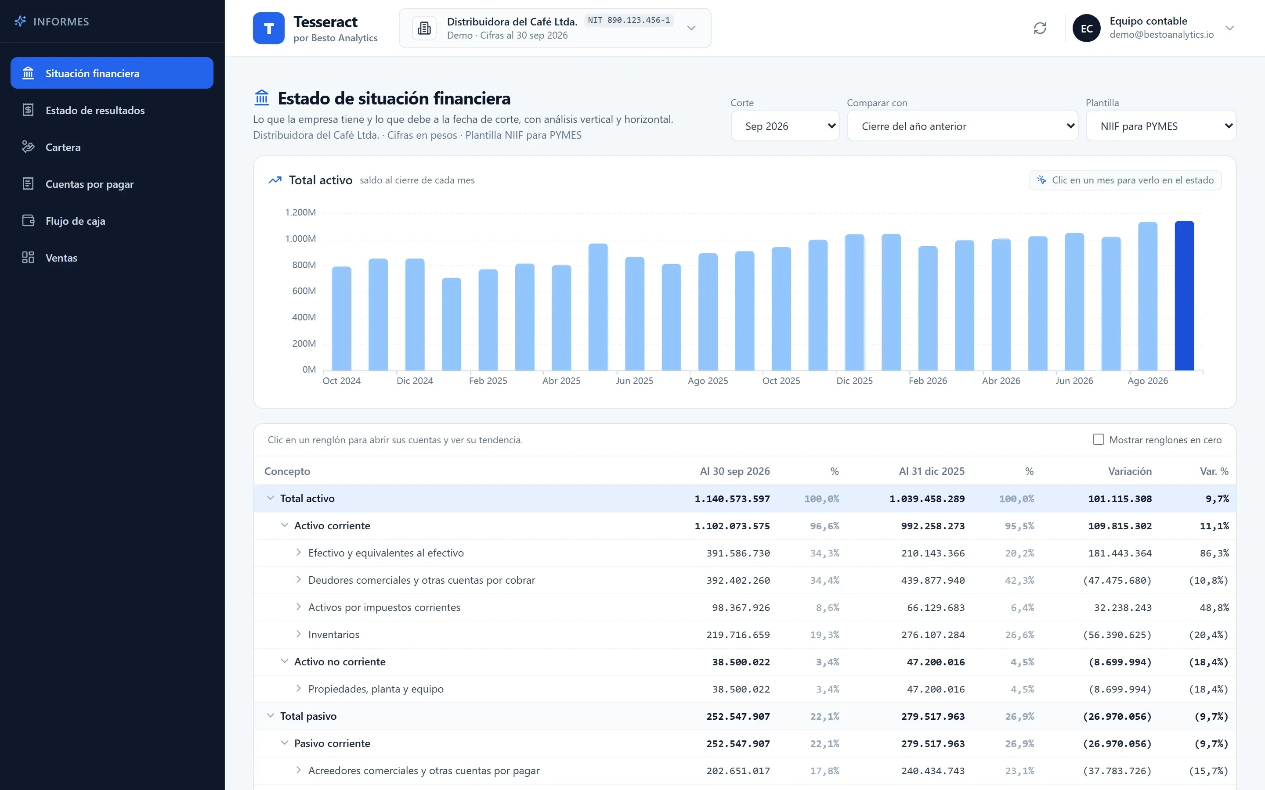
Task: Open Cuentas por pagar report
Action: click(112, 184)
